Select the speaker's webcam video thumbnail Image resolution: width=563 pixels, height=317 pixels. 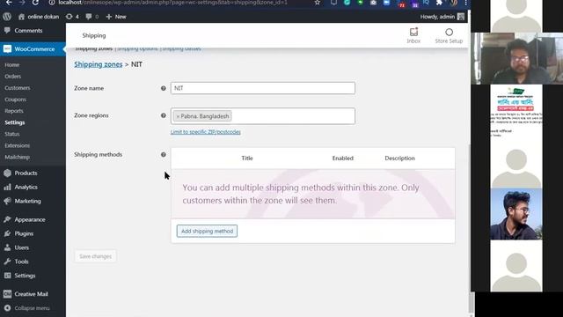517,59
